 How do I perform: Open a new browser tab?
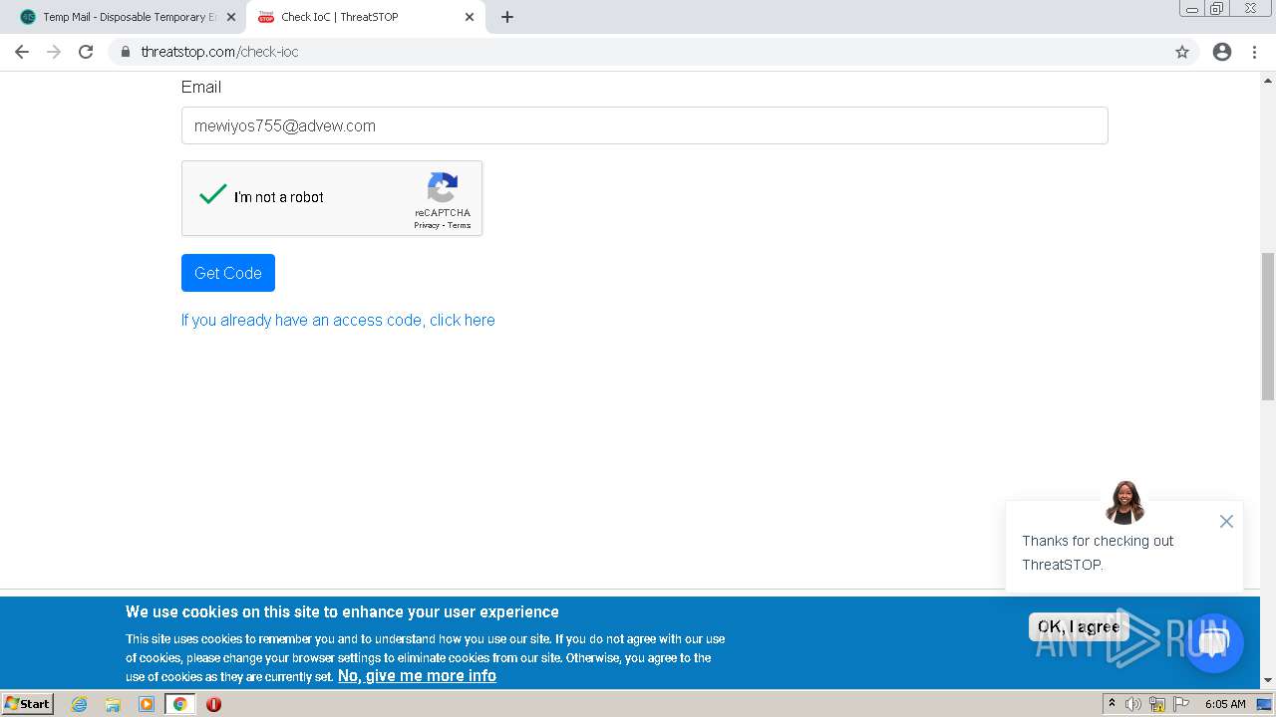pyautogui.click(x=507, y=17)
